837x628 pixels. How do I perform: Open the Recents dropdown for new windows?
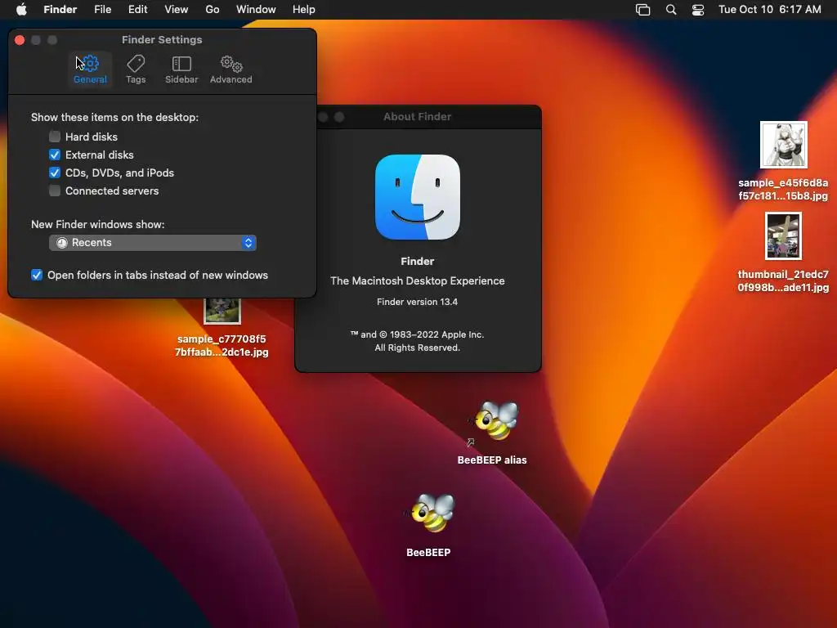click(153, 242)
